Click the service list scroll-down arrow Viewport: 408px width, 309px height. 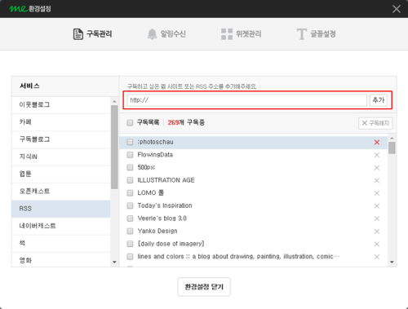tap(114, 262)
